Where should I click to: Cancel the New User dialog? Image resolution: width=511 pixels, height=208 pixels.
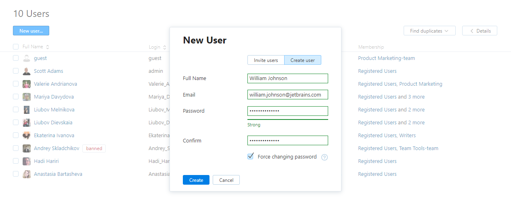coord(226,180)
